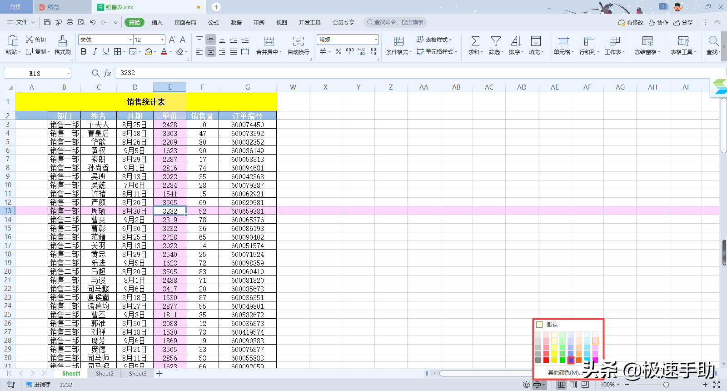
Task: Open the font size dropdown showing 12
Action: [x=162, y=40]
